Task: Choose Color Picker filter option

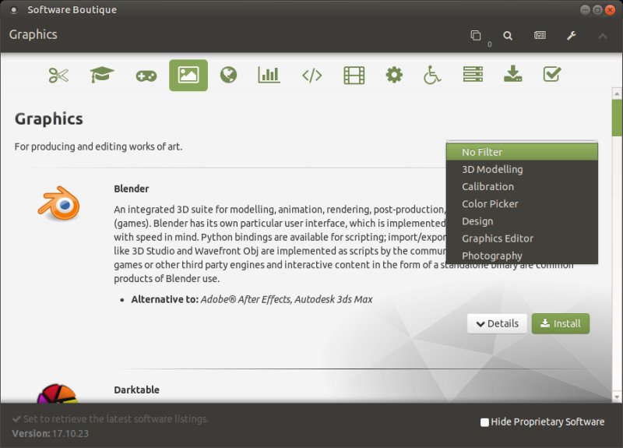Action: 522,204
